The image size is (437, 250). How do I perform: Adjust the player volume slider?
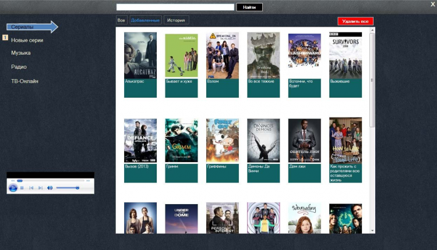(68, 188)
